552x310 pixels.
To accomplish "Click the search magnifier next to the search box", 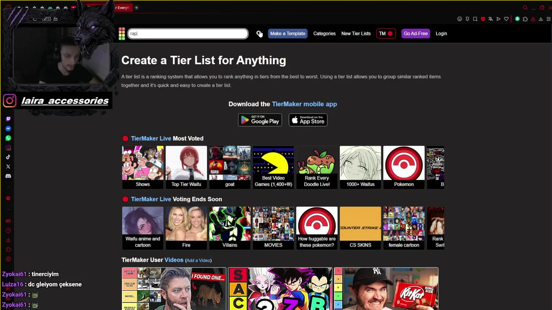I will pos(259,34).
